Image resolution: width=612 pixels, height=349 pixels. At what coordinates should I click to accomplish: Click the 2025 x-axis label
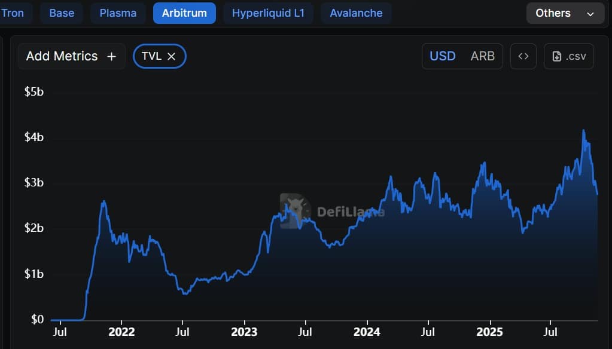489,332
